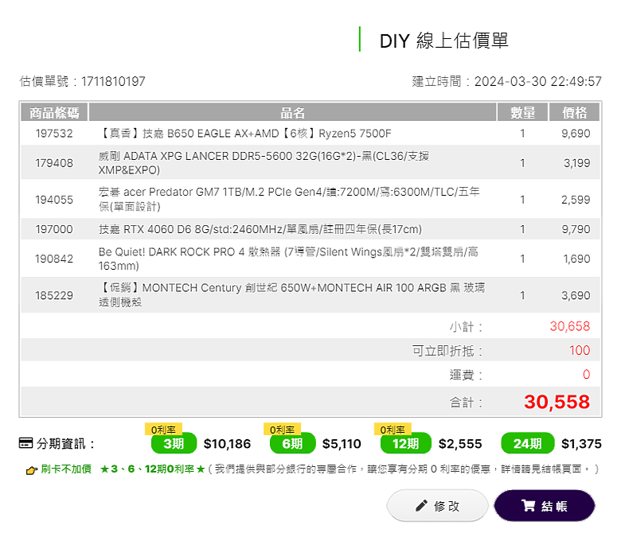Click the 3、6、12期0利率 promo text

point(153,469)
